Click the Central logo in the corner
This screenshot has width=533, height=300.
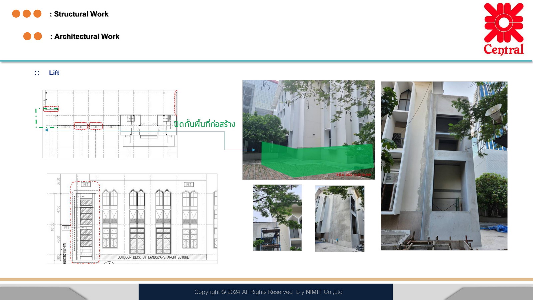coord(504,29)
